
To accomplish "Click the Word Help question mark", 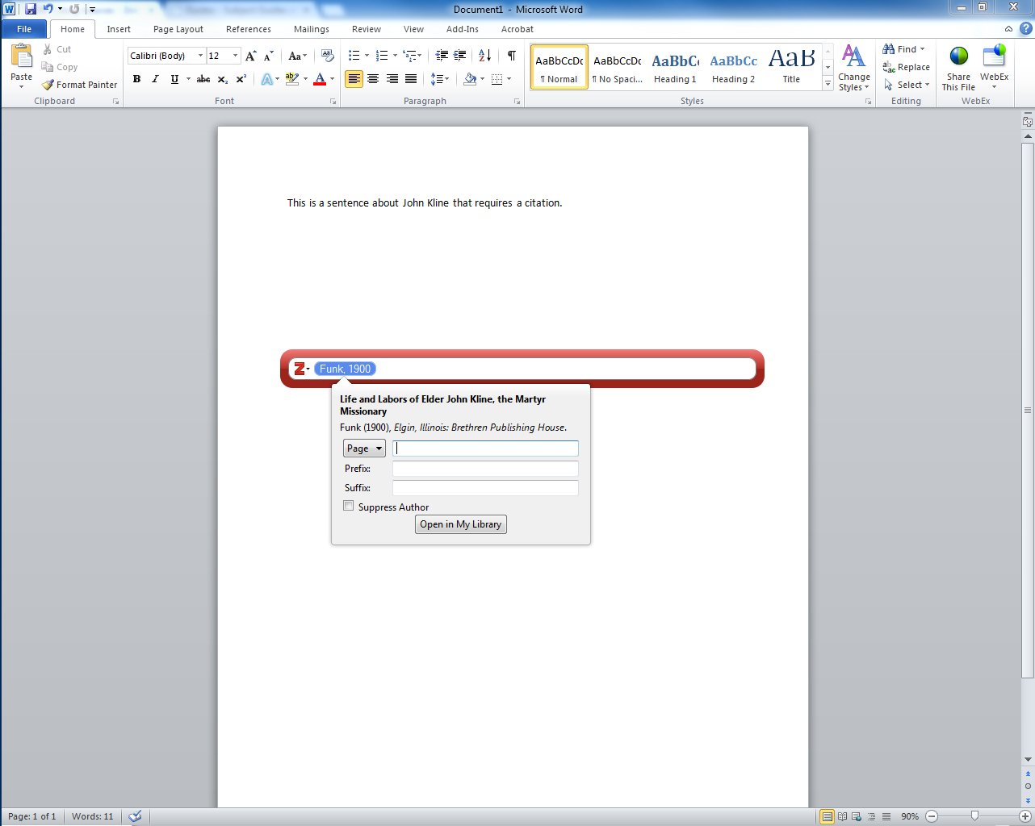I will (1025, 28).
